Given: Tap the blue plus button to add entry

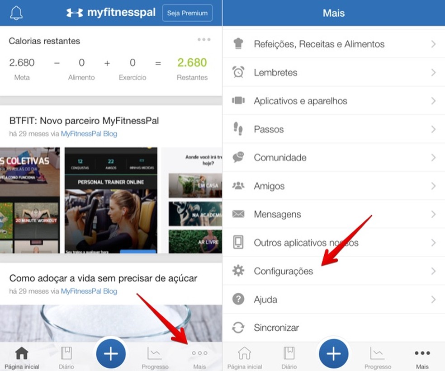Looking at the screenshot, I should click(111, 354).
